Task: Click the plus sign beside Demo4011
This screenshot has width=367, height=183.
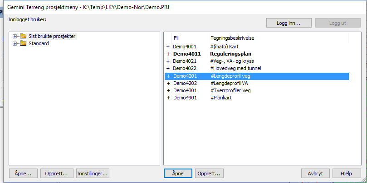Action: (x=168, y=54)
